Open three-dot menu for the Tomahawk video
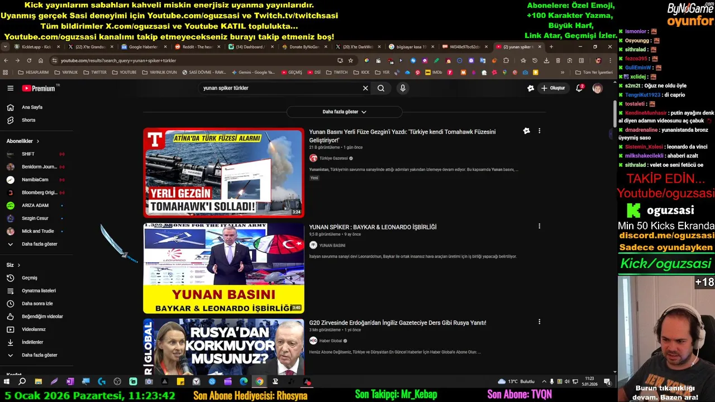The width and height of the screenshot is (715, 402). tap(539, 131)
